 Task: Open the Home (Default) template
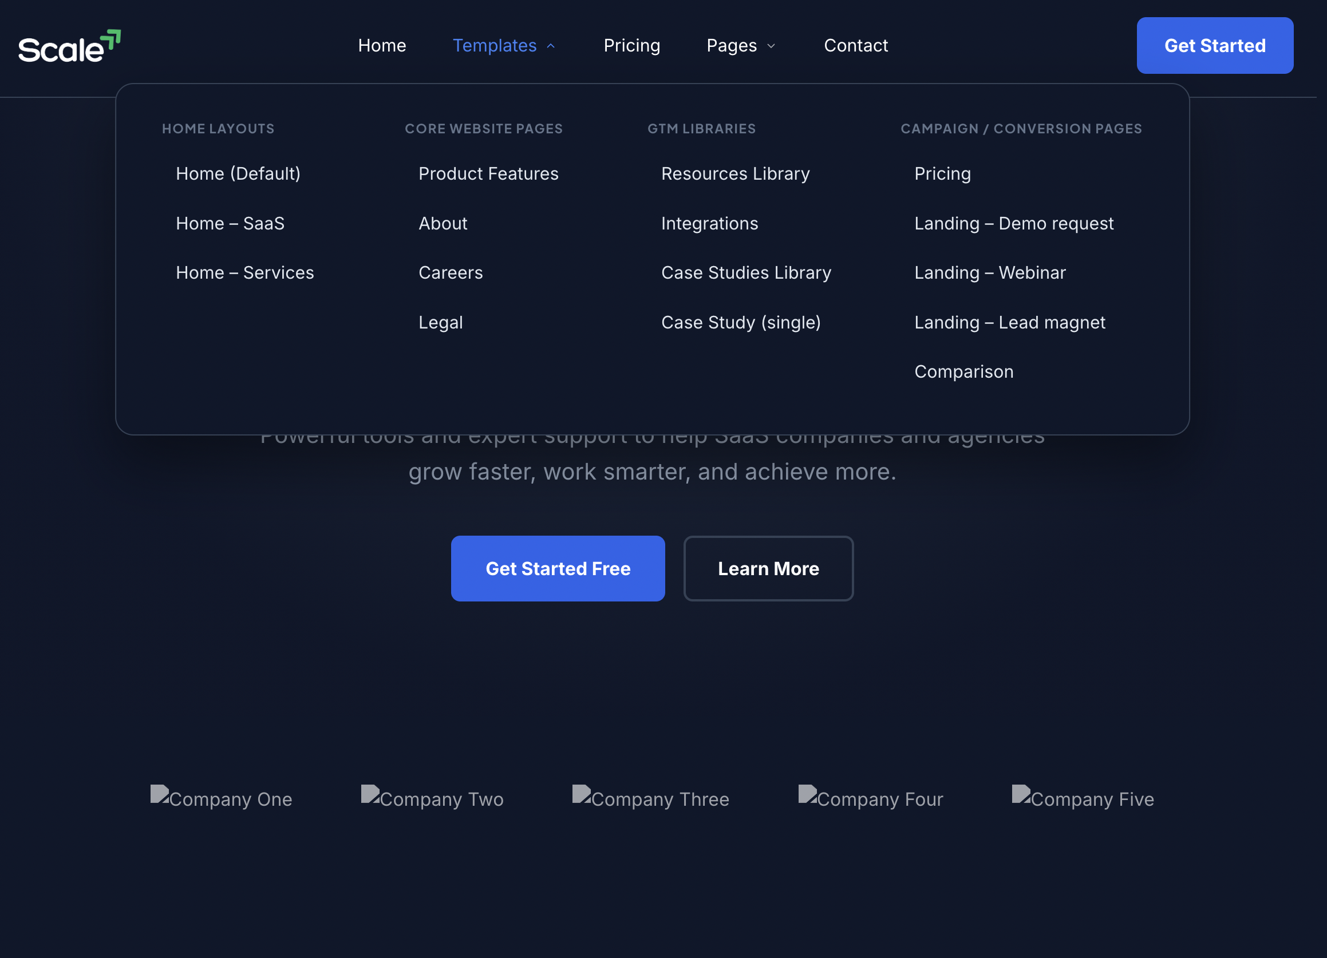coord(238,173)
